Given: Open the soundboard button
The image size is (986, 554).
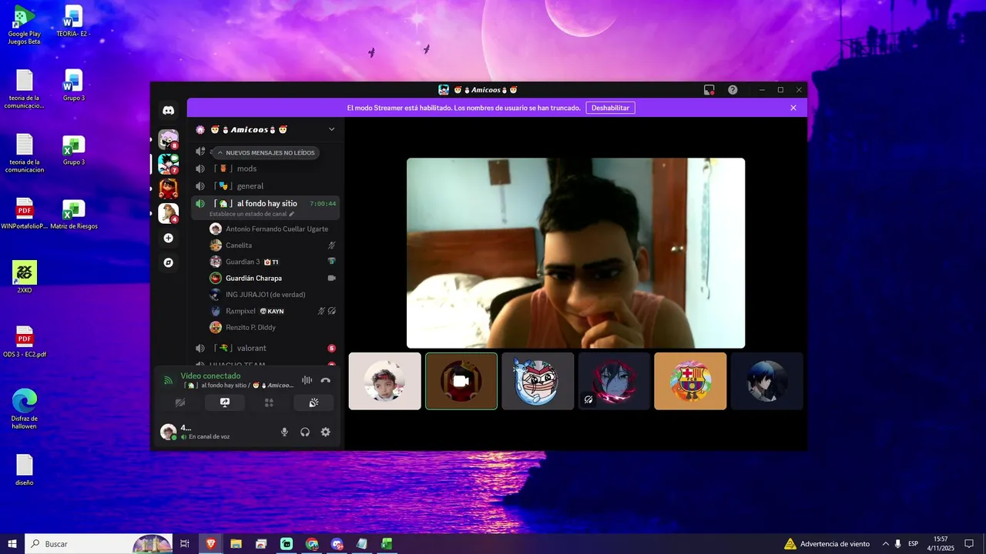Looking at the screenshot, I should tap(314, 402).
